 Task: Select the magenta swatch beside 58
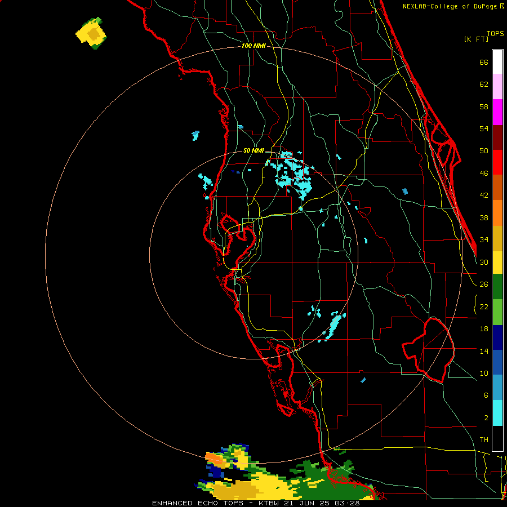497,112
